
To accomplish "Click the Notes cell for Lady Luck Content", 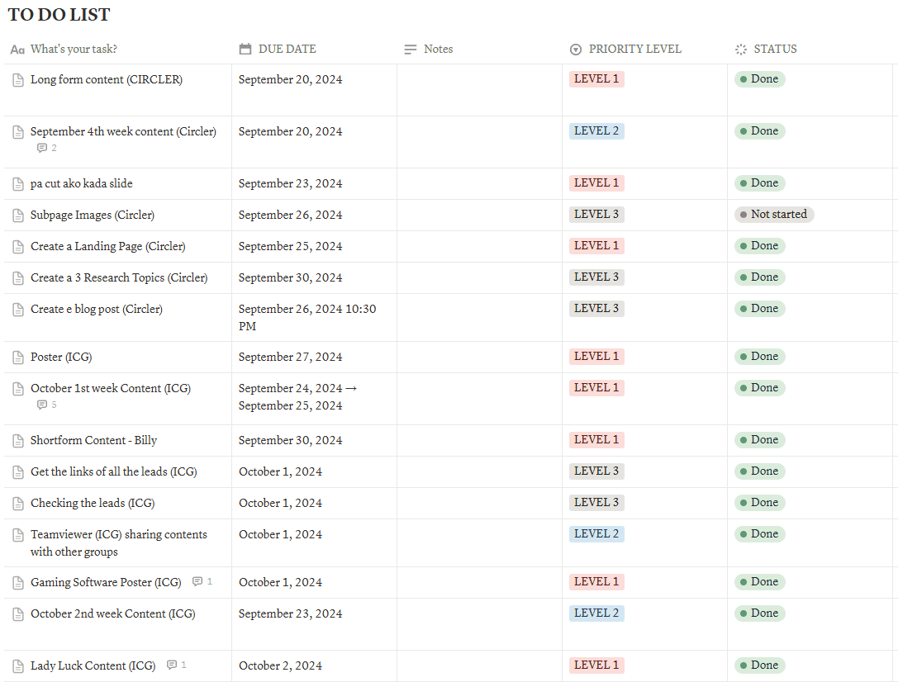I will [479, 666].
